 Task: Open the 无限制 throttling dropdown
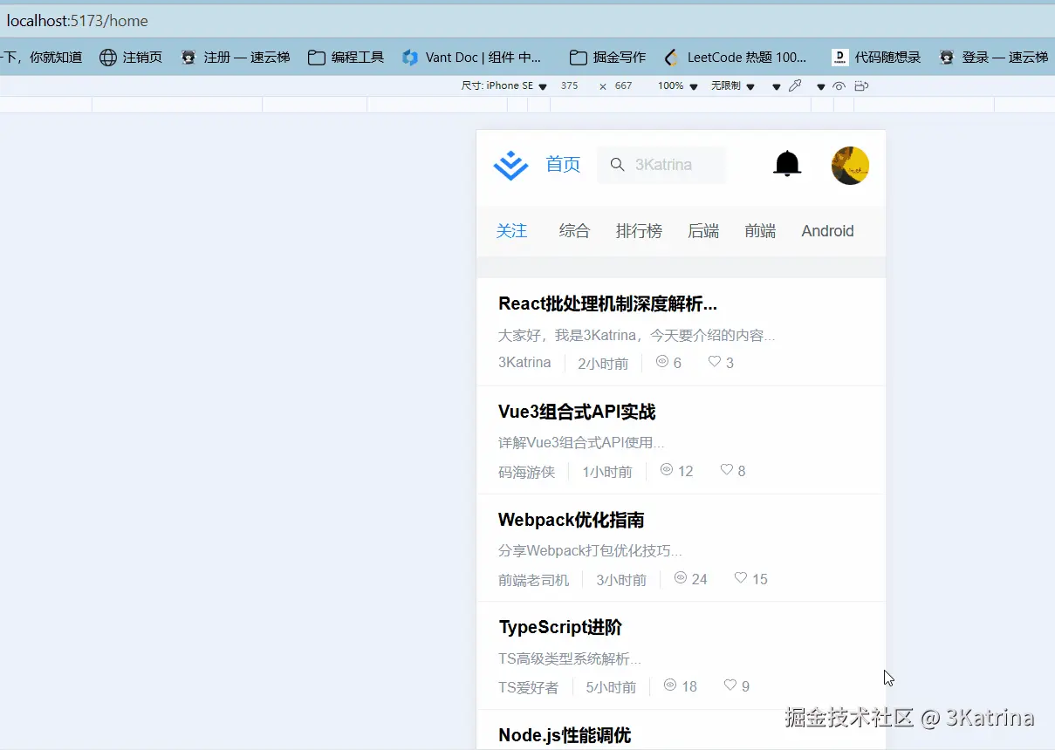[x=733, y=86]
